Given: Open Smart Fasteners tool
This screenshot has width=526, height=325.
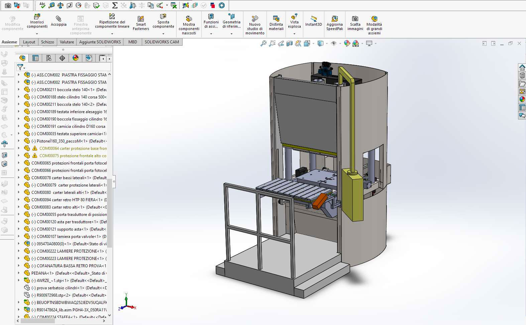Looking at the screenshot, I should [x=141, y=19].
